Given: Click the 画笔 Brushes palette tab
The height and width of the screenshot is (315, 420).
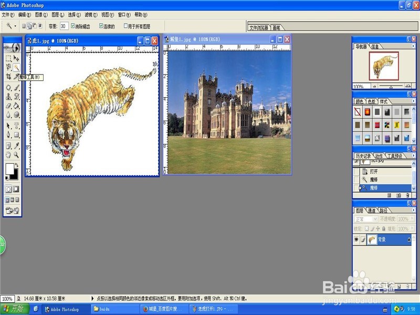Looking at the screenshot, I should [277, 28].
